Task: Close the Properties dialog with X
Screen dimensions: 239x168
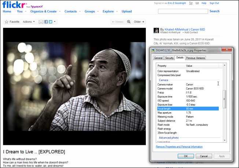Action: 227,50
